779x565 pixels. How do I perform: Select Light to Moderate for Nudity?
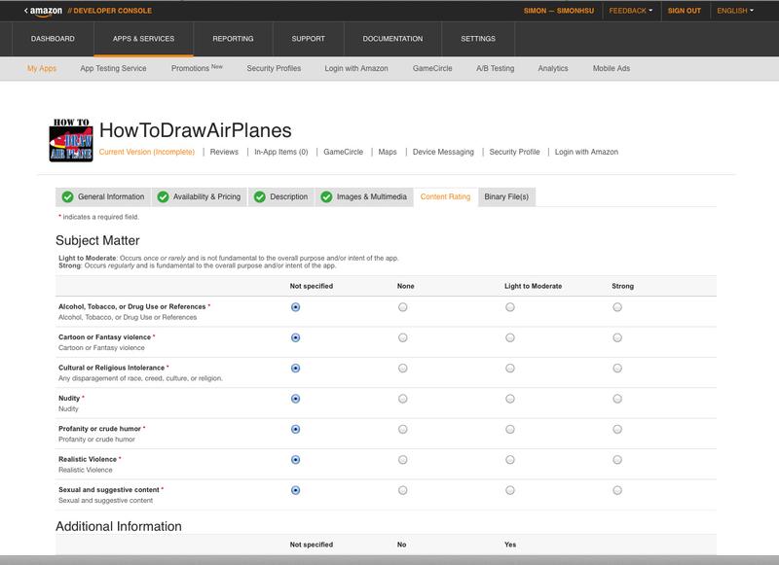[x=510, y=399]
